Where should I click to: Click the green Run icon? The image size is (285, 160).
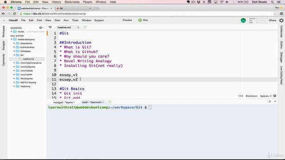[140, 20]
